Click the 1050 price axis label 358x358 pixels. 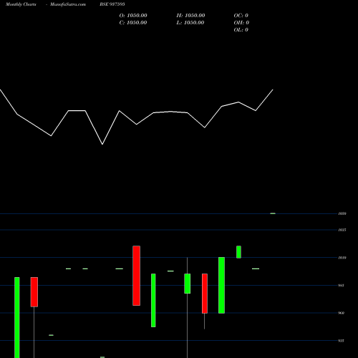click(x=342, y=213)
